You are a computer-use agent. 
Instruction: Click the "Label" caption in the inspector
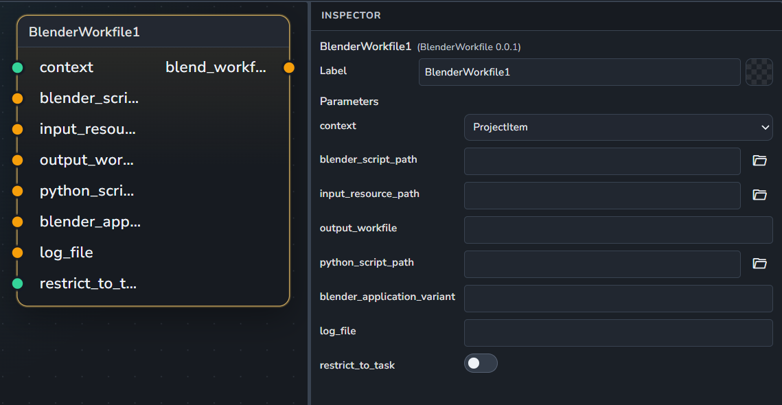click(x=333, y=71)
